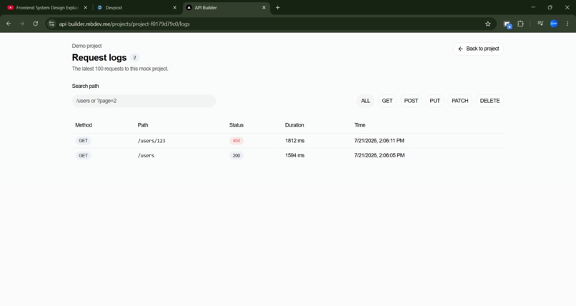Bookmark this page with the star icon
The image size is (576, 306).
pyautogui.click(x=488, y=24)
